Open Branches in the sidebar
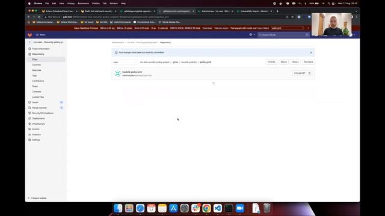Screen dimensions: 385x216 (x=37, y=70)
